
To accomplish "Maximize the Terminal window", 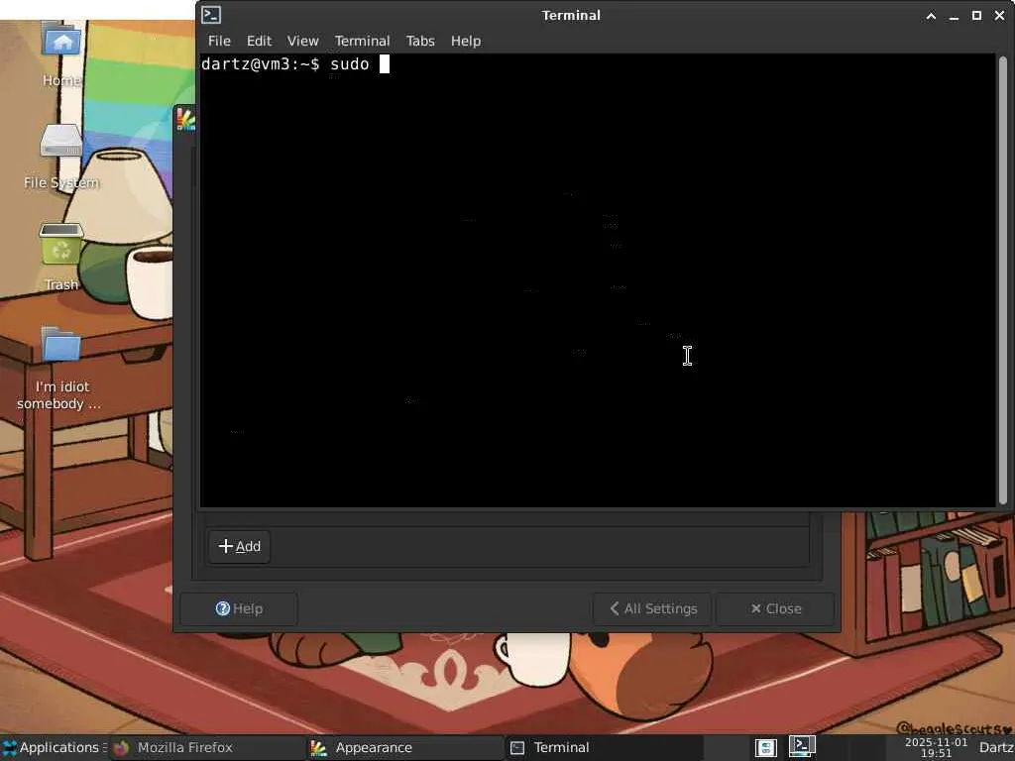I will pos(976,16).
